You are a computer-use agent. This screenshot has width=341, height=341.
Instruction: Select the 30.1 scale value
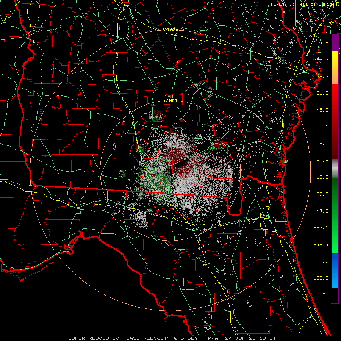click(x=322, y=127)
